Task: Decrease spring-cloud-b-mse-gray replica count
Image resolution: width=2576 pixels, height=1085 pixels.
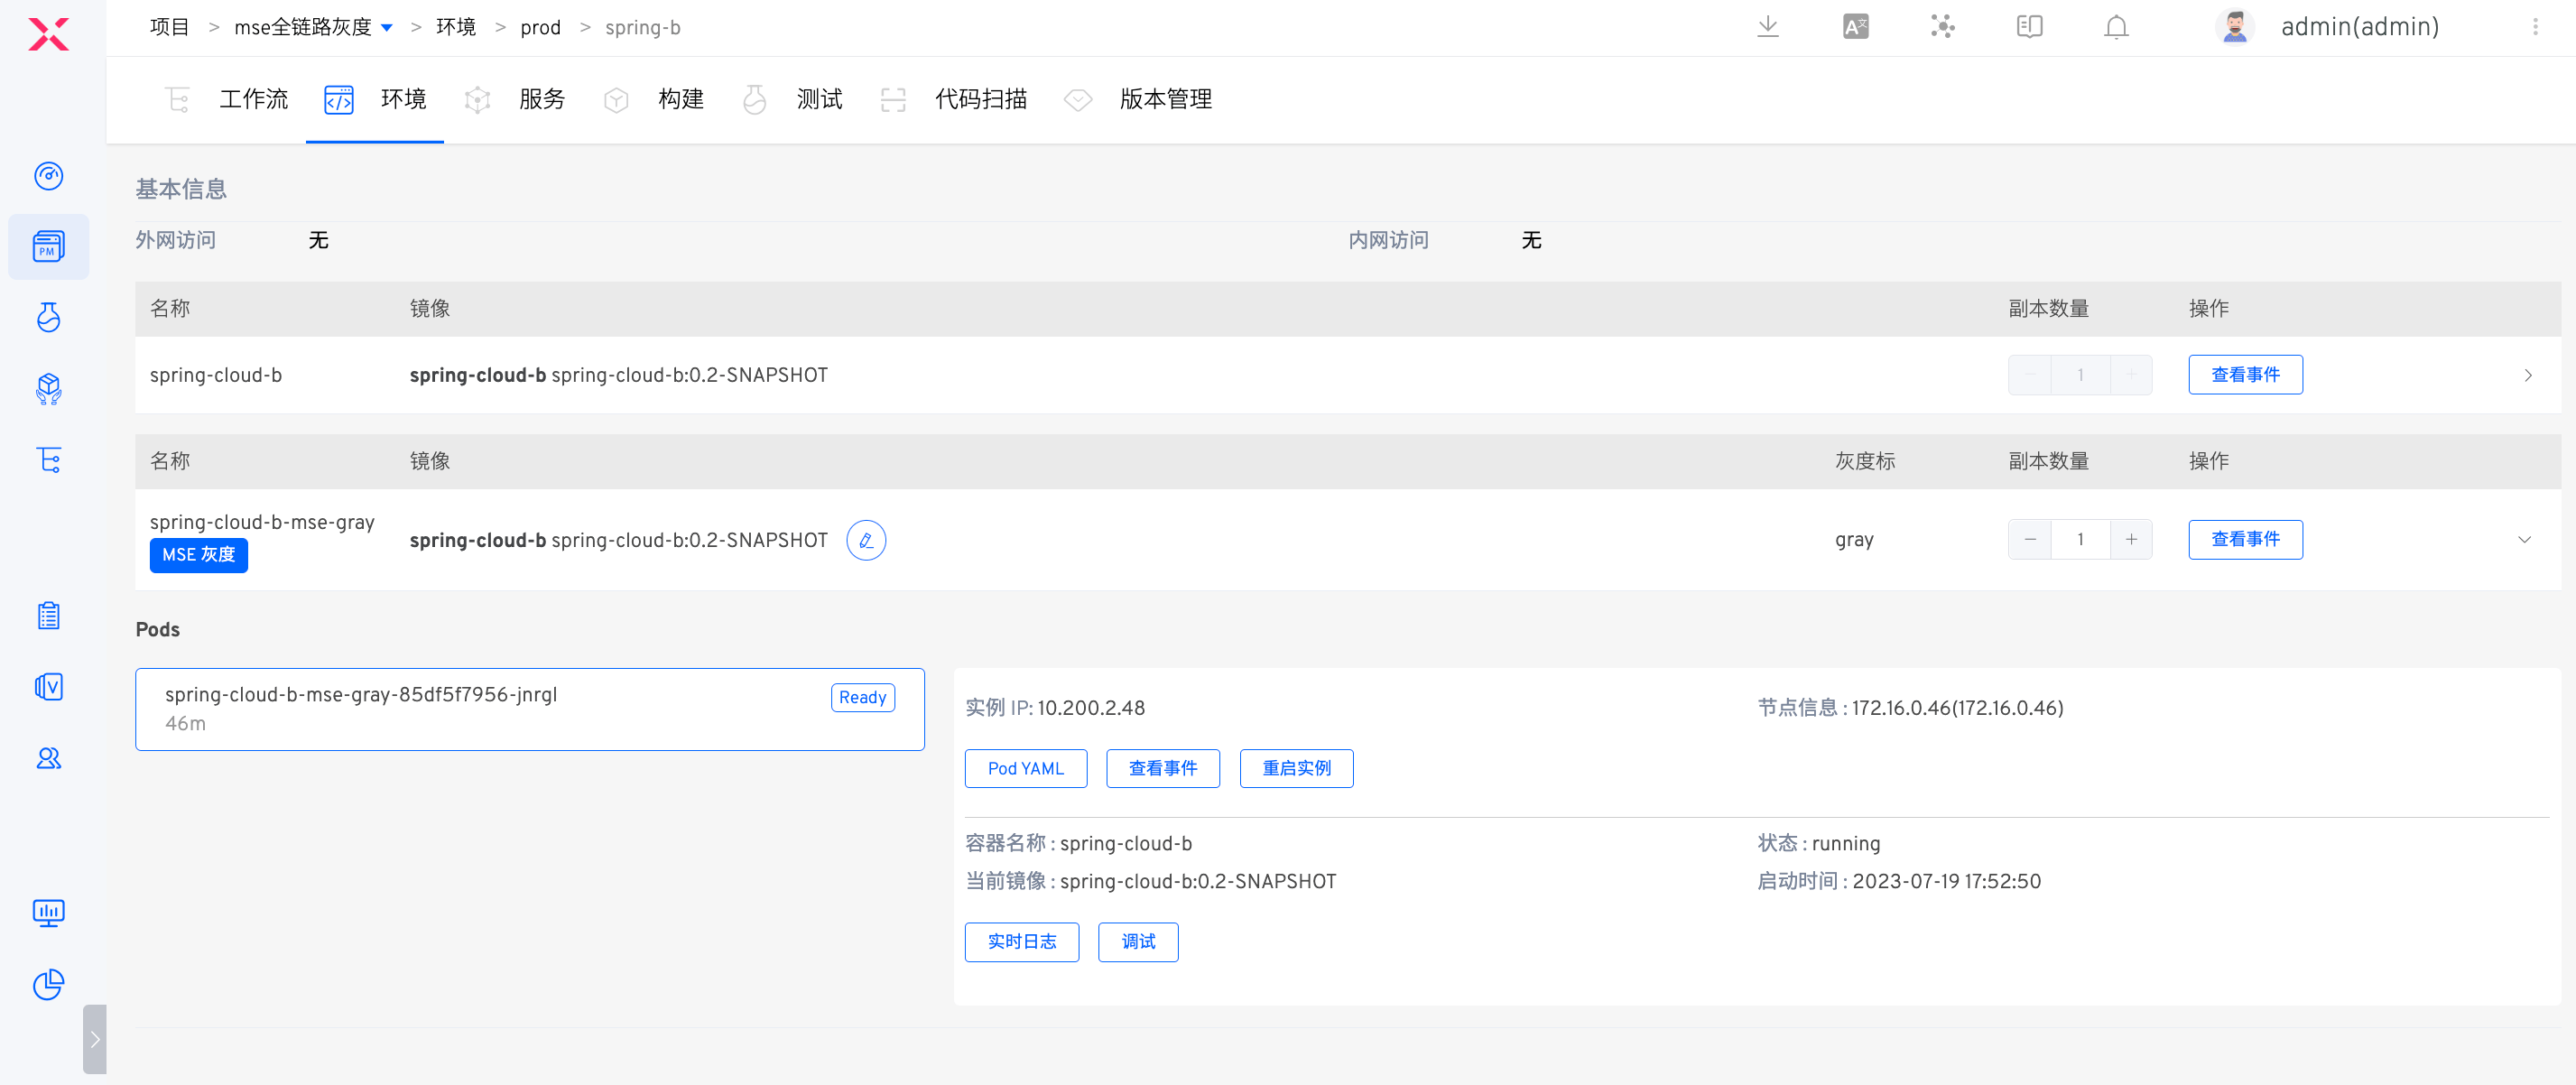Action: 2029,540
